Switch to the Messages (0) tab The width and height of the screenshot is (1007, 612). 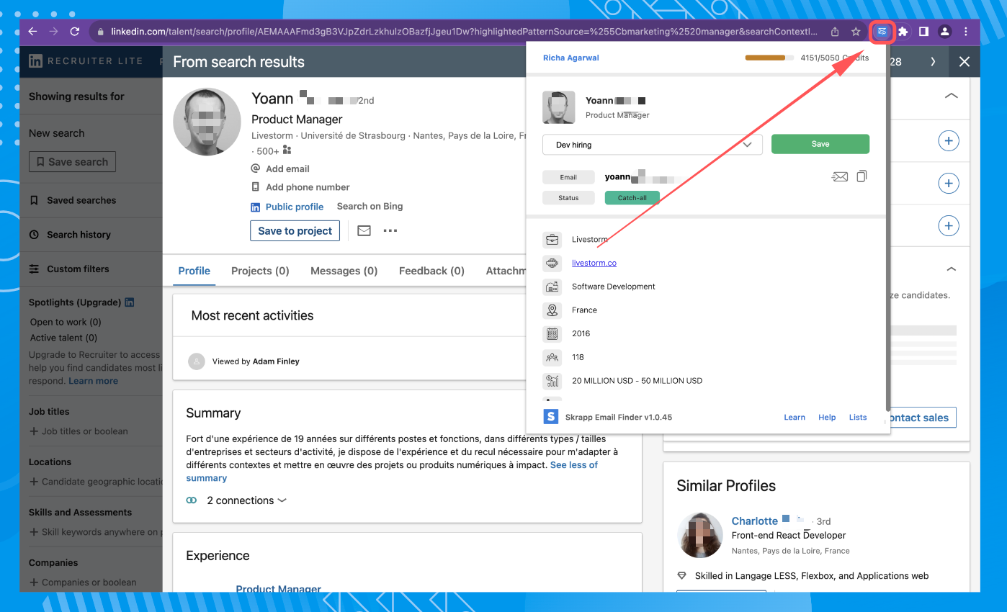tap(344, 271)
